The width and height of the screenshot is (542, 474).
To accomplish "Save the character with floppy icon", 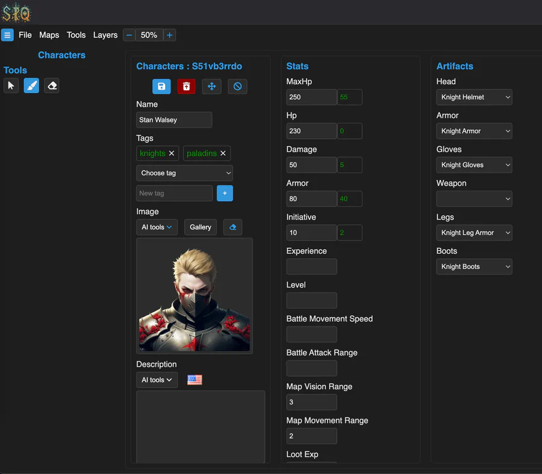I will coord(161,86).
